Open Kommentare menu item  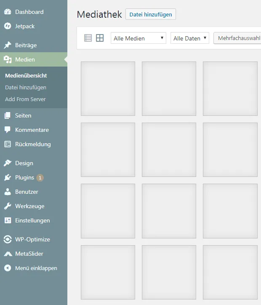pyautogui.click(x=34, y=130)
